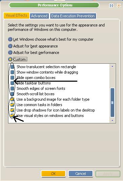
Task: Tick Smooth edges of screen fonts
Action: point(12,88)
